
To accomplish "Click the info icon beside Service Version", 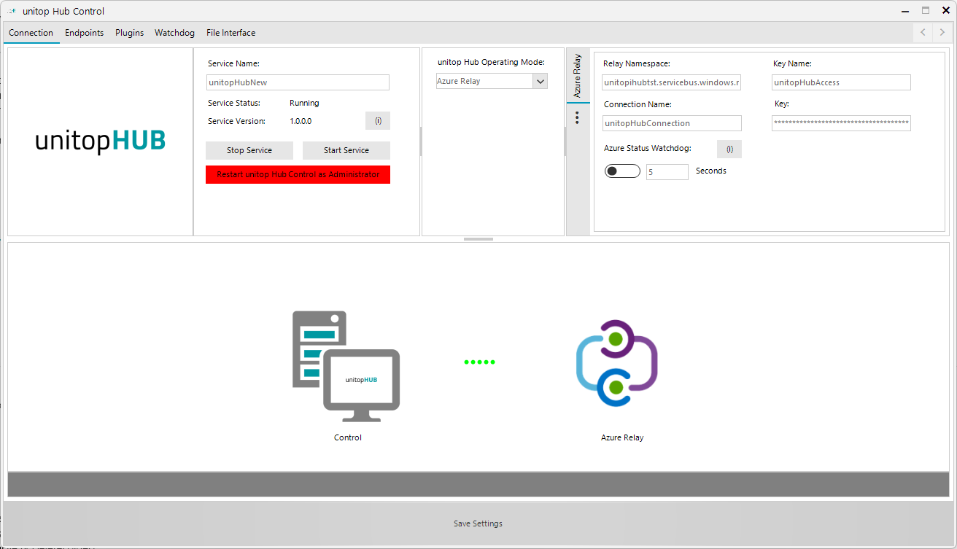I will 378,120.
